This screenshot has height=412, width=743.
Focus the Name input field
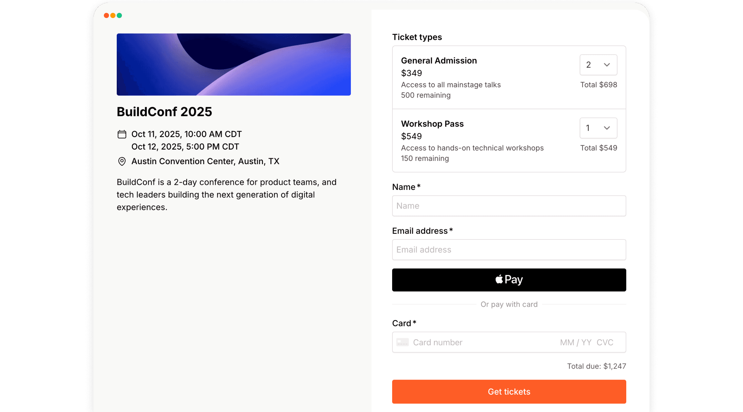click(509, 206)
